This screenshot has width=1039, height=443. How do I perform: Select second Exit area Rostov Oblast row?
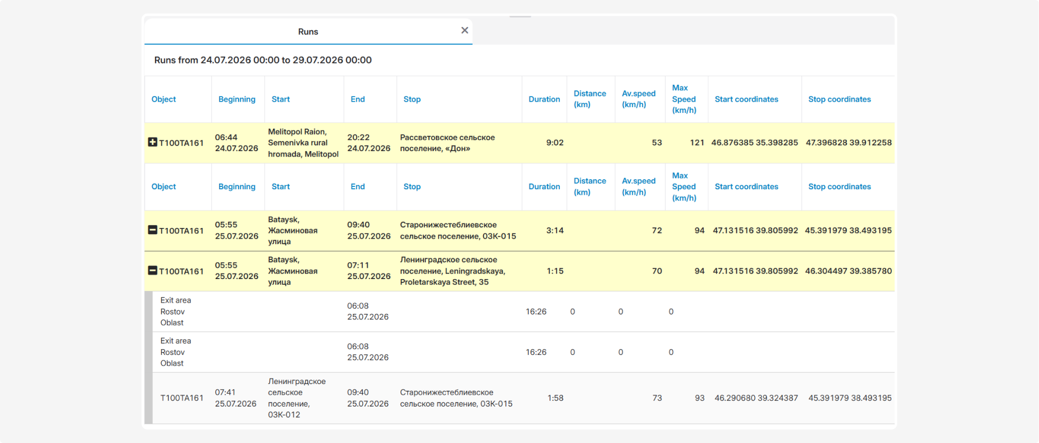(519, 352)
